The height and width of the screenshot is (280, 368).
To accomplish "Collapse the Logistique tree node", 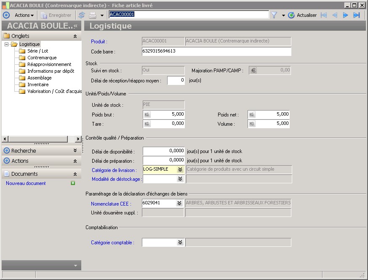I will pos(6,44).
